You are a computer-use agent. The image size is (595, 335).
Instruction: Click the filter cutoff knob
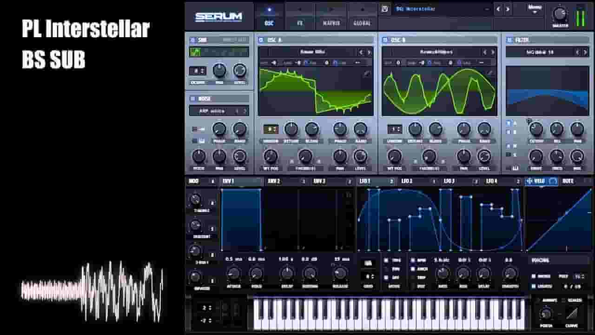pos(536,129)
